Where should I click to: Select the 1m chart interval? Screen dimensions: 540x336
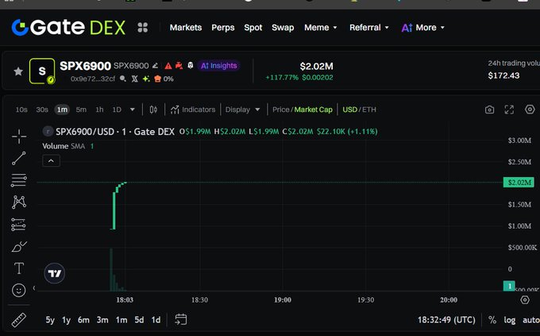point(62,110)
